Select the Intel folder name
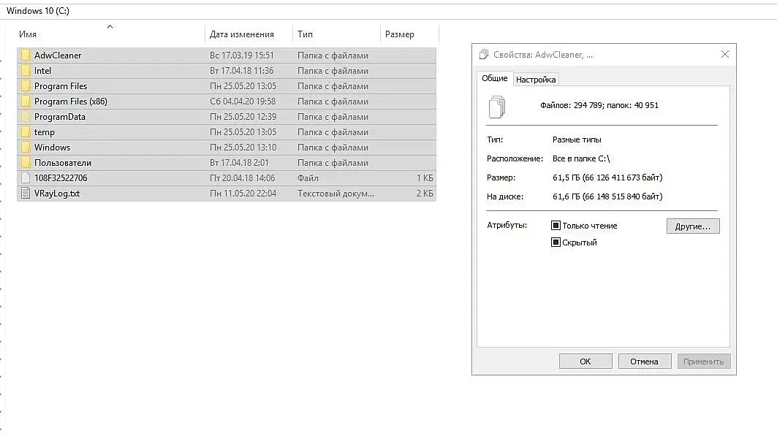 coord(42,70)
